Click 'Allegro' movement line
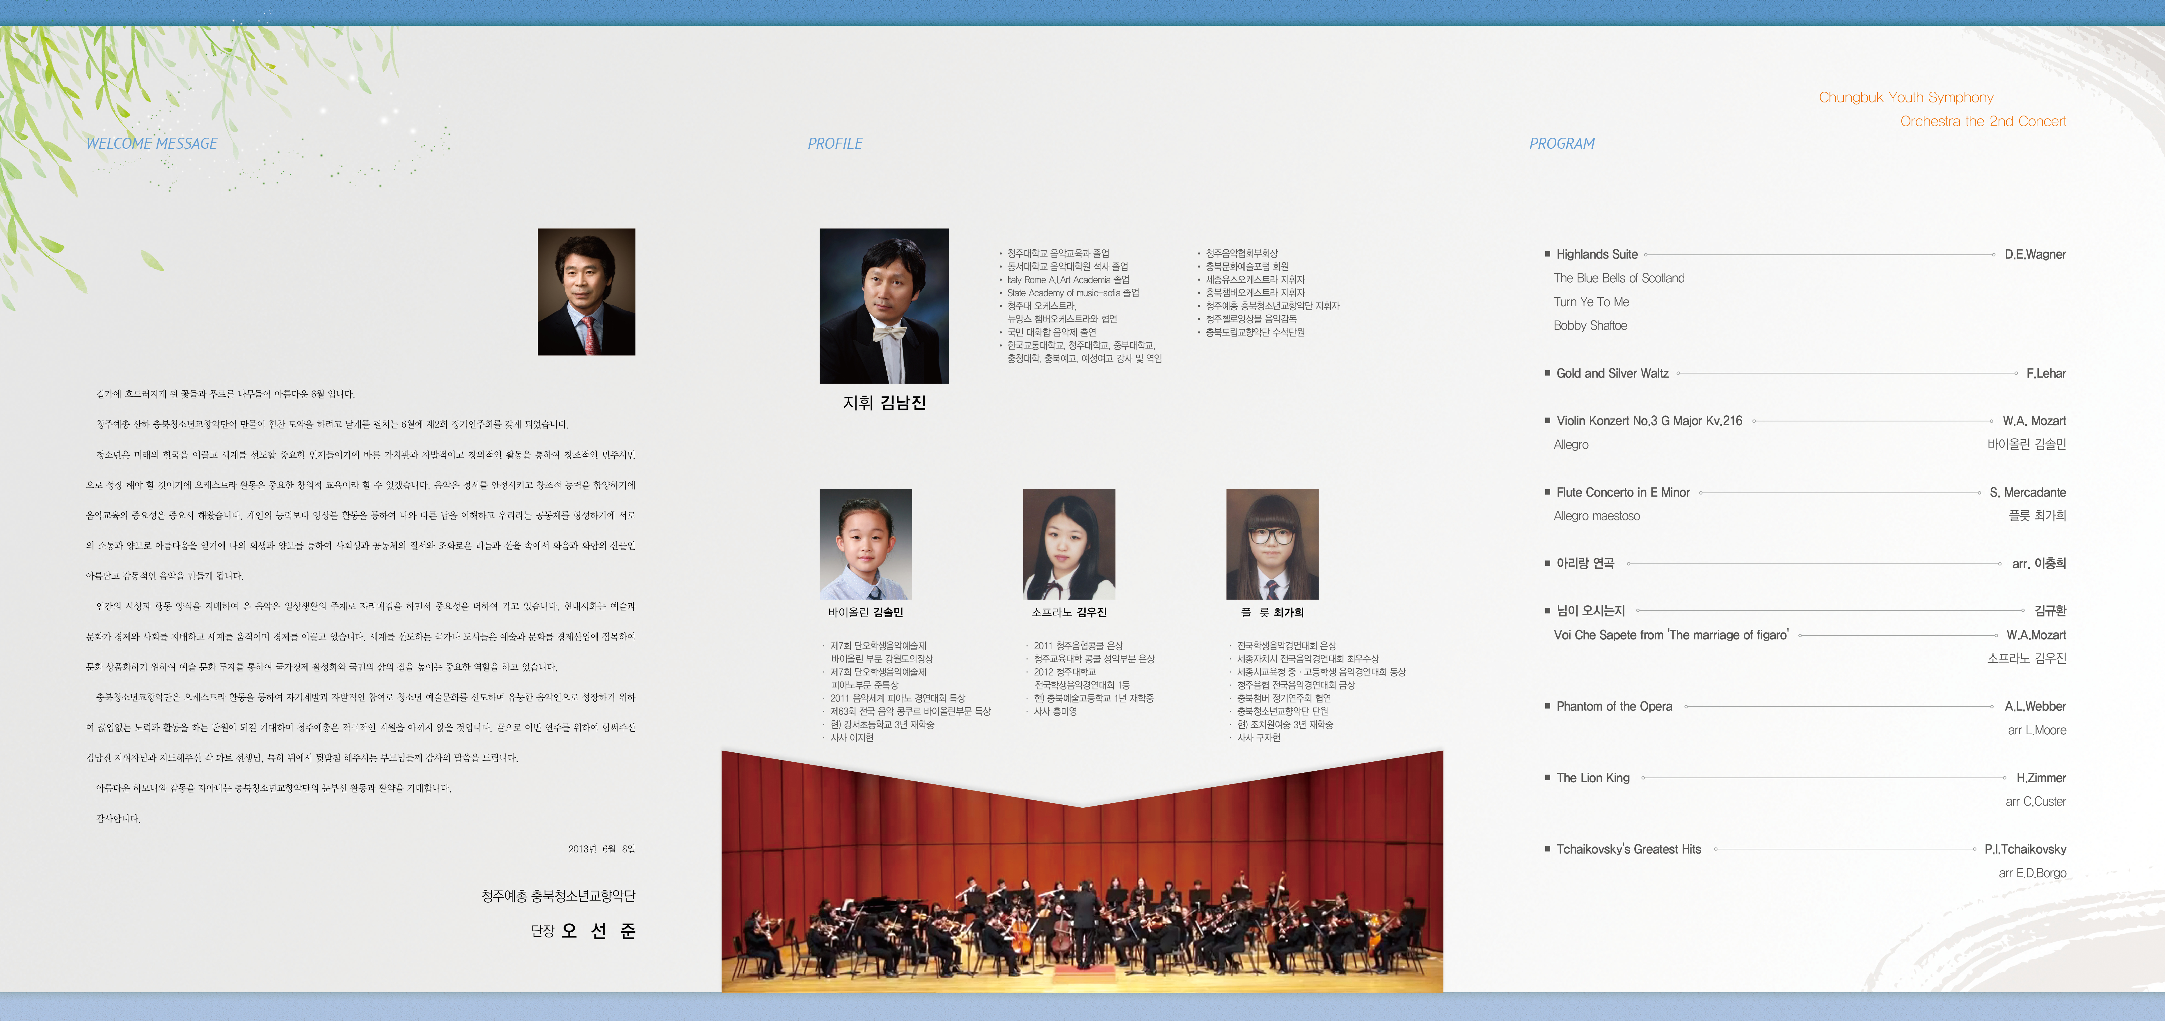Screen dimensions: 2165x1021 click(x=1571, y=445)
